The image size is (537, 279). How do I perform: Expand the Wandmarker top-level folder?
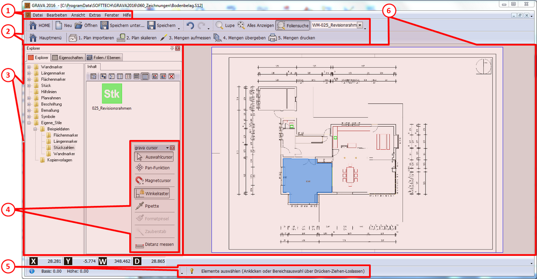pyautogui.click(x=29, y=67)
